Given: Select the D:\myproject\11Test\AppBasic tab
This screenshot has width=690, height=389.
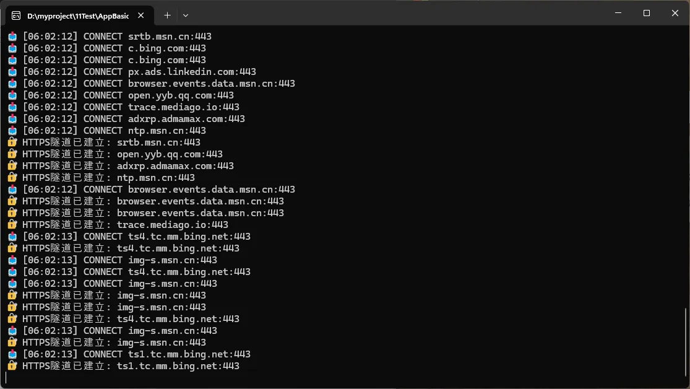Looking at the screenshot, I should (77, 15).
